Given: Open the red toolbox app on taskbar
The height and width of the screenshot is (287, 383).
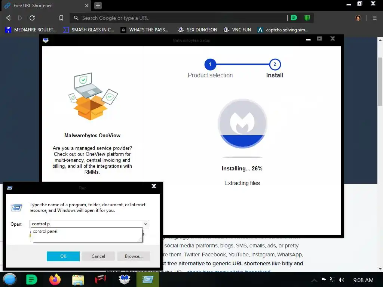Looking at the screenshot, I should coord(100,280).
